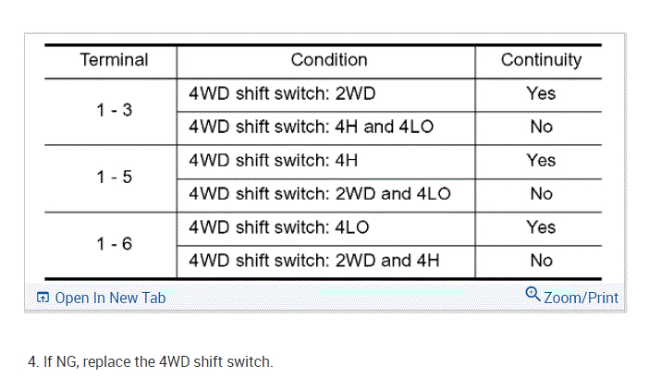Click the Open In New Tab icon
This screenshot has width=649, height=378.
coord(43,298)
